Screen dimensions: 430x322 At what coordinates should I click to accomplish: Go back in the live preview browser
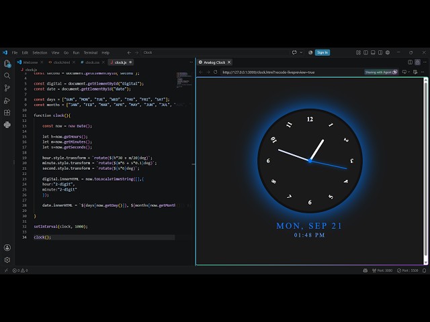coord(201,72)
